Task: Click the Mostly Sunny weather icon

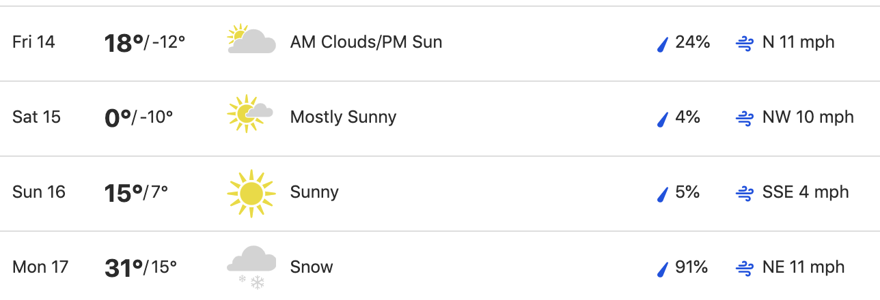Action: 250,113
